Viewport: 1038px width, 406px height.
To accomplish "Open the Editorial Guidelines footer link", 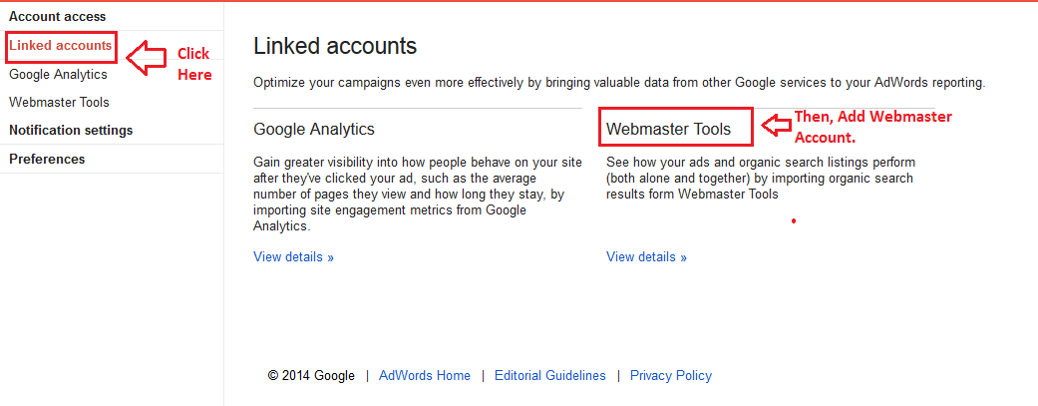I will point(549,376).
